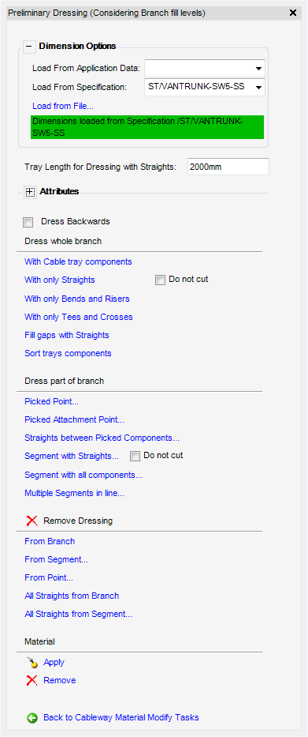308x737 pixels.
Task: Close the Preliminary Dressing panel
Action: [293, 13]
